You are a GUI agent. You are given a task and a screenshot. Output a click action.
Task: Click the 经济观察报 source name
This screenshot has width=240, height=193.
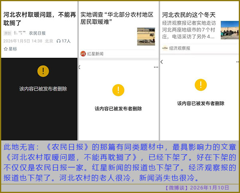click(179, 48)
